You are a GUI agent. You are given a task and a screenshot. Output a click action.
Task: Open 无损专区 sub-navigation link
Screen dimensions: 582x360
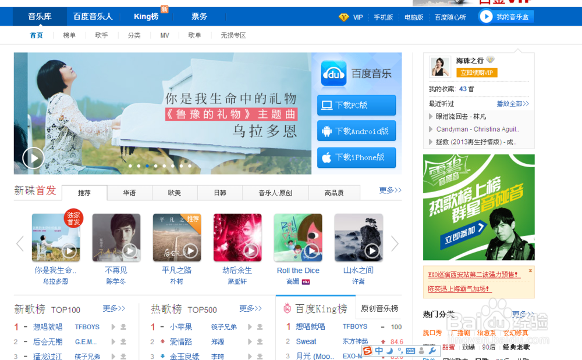(x=233, y=35)
